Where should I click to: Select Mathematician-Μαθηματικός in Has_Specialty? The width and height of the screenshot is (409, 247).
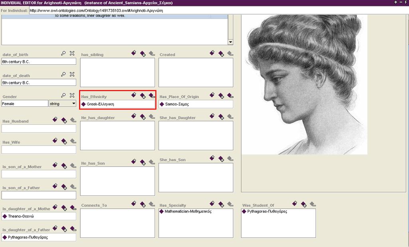pos(188,211)
